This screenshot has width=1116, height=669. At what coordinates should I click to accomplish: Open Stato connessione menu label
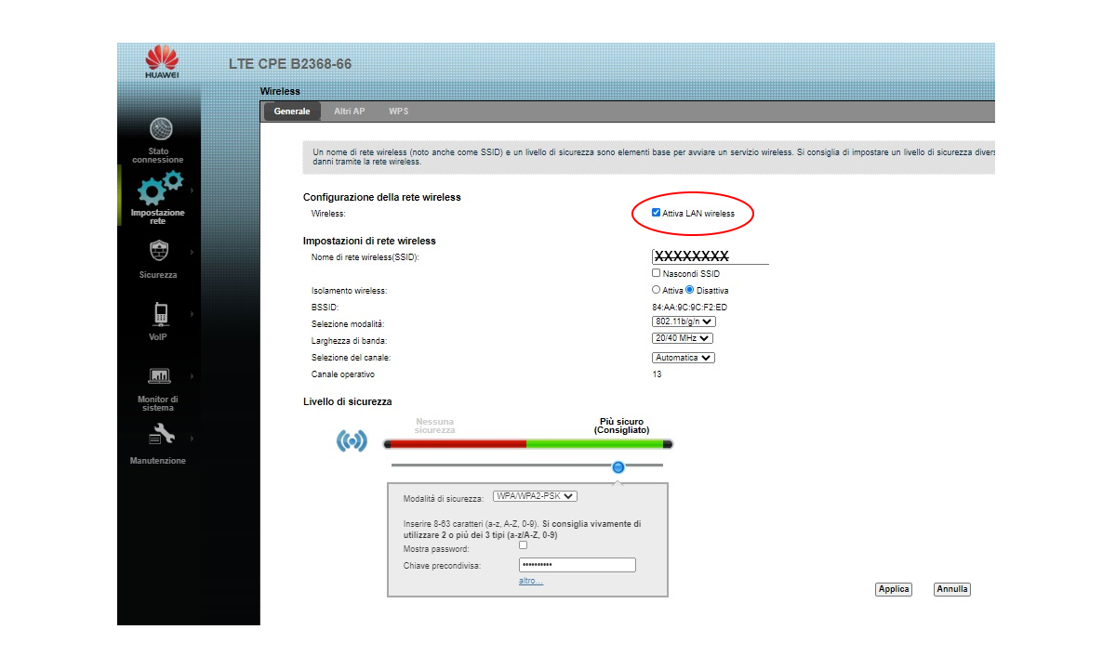(x=158, y=155)
